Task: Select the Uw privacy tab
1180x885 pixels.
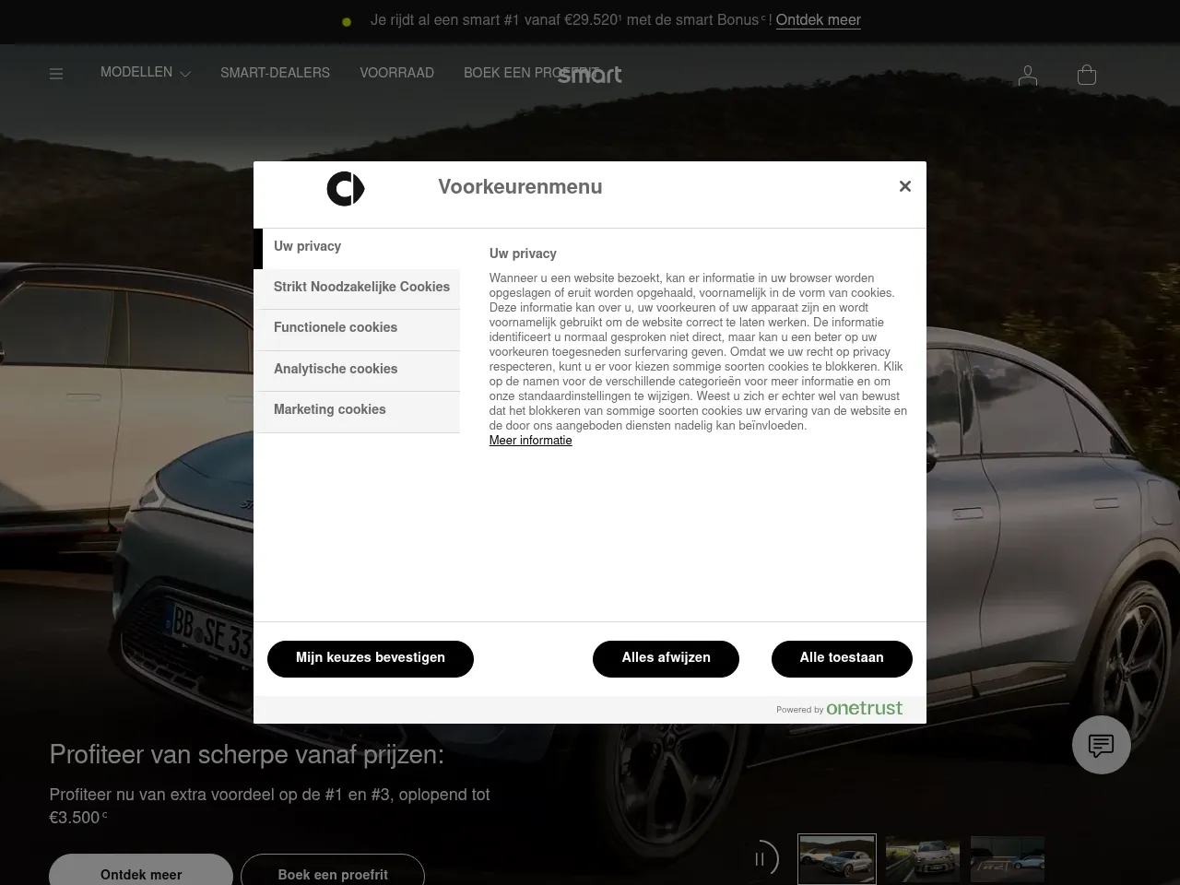Action: coord(357,247)
